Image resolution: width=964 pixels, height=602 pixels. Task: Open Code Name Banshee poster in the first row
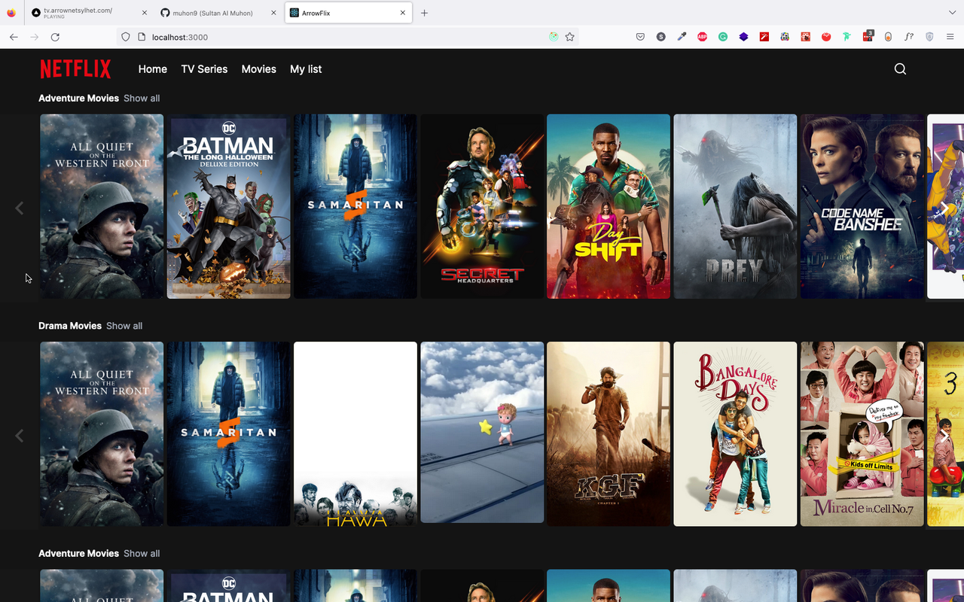pyautogui.click(x=862, y=206)
